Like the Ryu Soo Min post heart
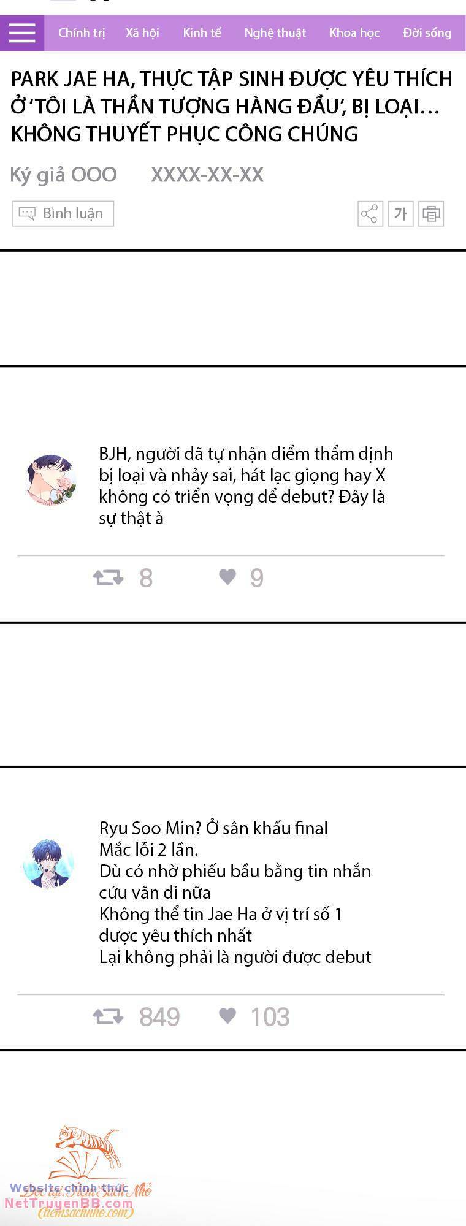The image size is (466, 1226). 227,1016
